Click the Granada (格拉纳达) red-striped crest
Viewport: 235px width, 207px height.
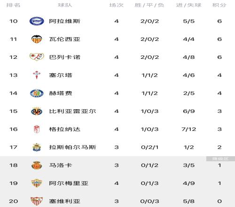[37, 129]
